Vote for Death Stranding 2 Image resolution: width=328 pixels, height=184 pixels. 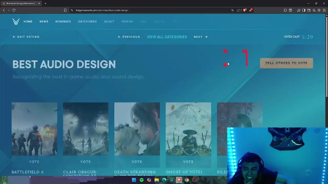pos(137,162)
